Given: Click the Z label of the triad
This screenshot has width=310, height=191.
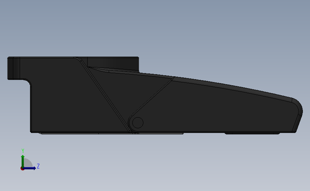Looking at the screenshot, I should point(38,166).
